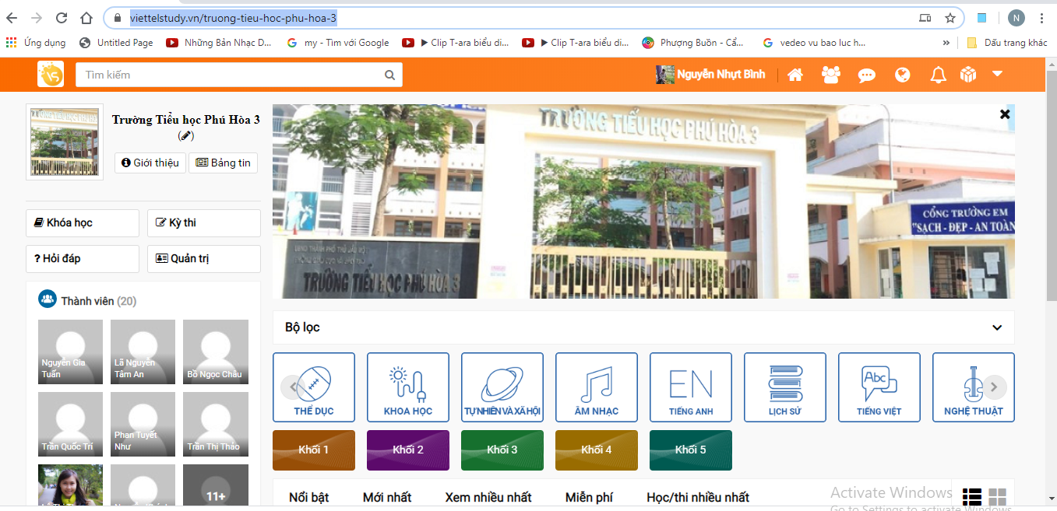Choose the Tiếng Việt subject icon

[879, 387]
